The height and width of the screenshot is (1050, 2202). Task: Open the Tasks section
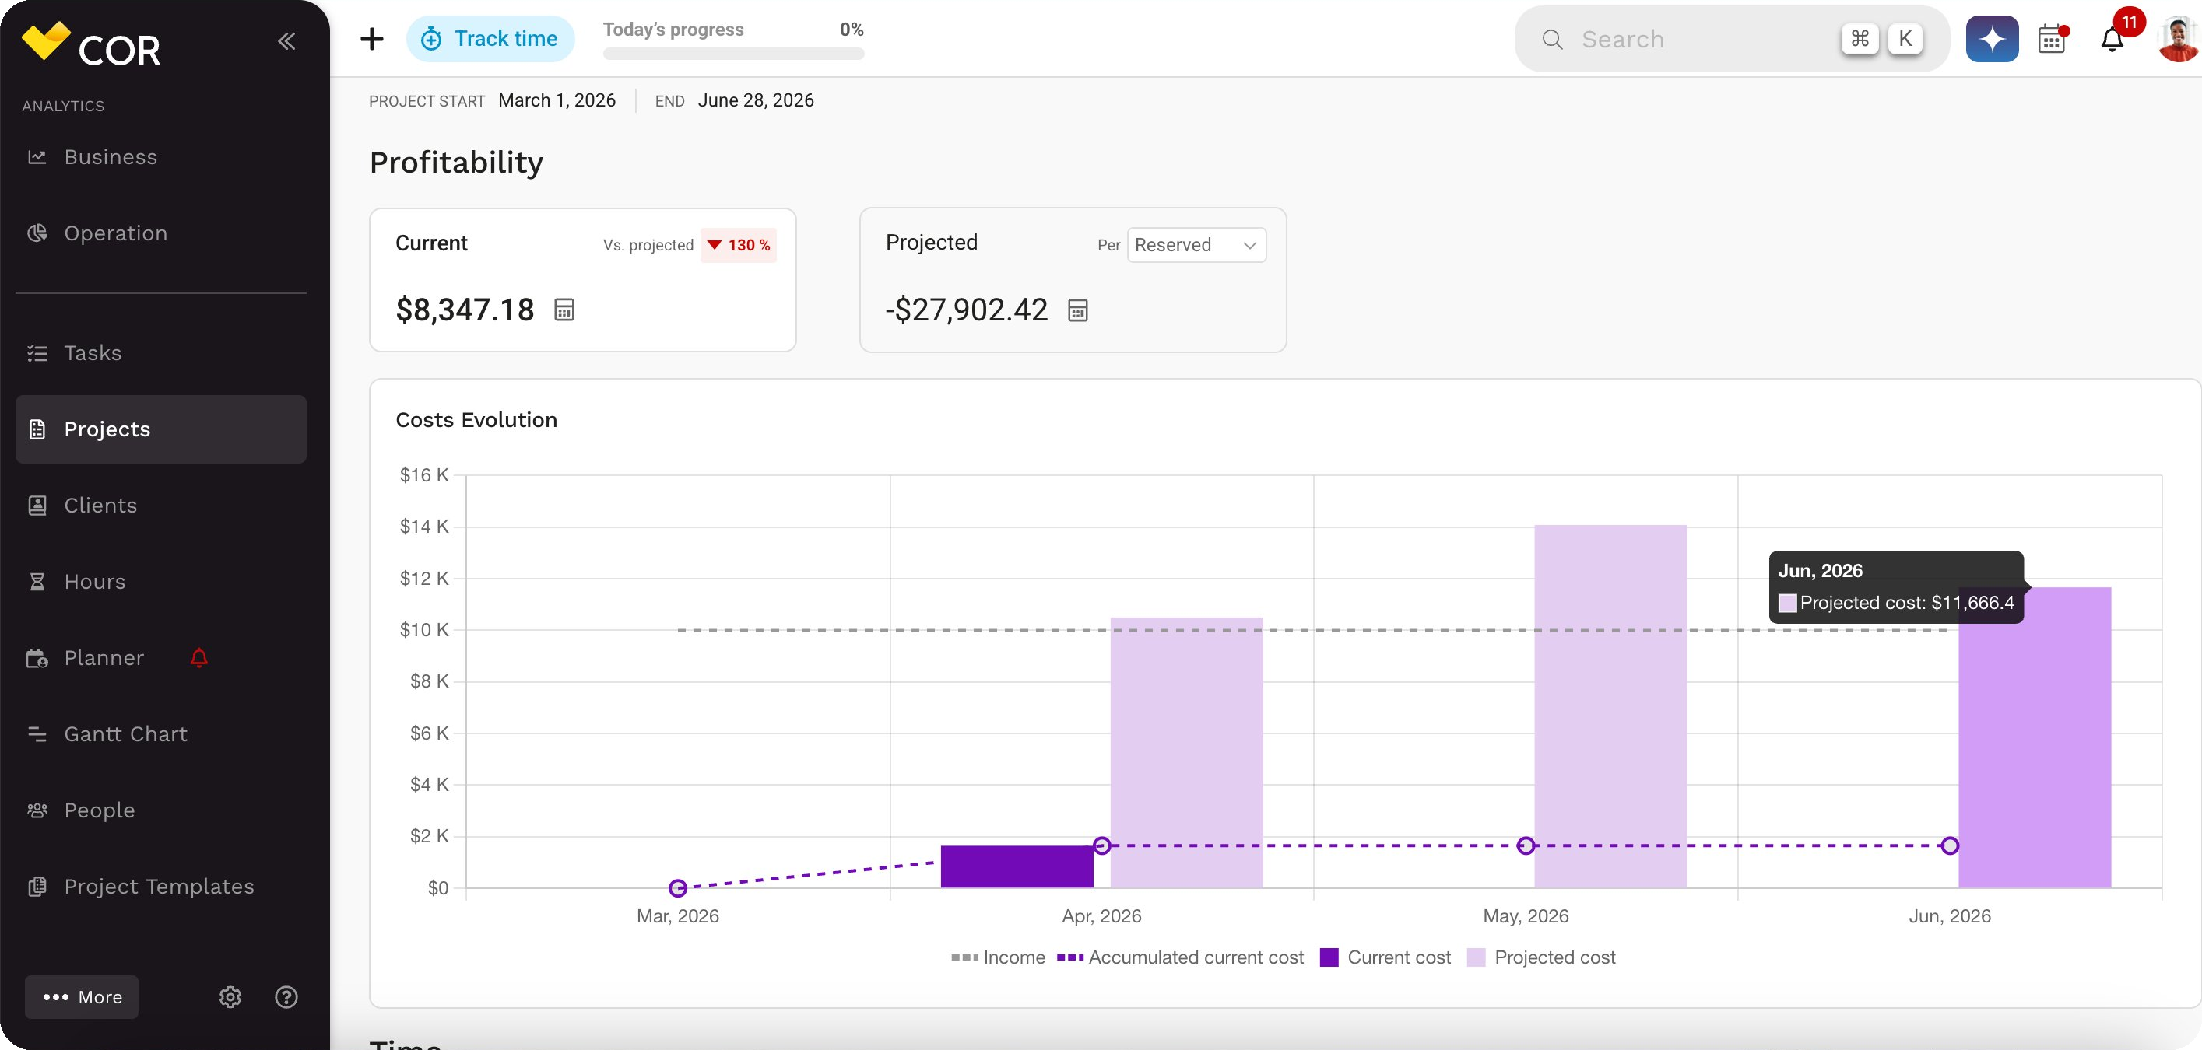[x=160, y=353]
